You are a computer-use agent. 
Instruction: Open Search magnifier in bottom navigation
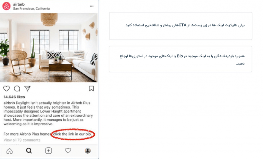[29, 151]
